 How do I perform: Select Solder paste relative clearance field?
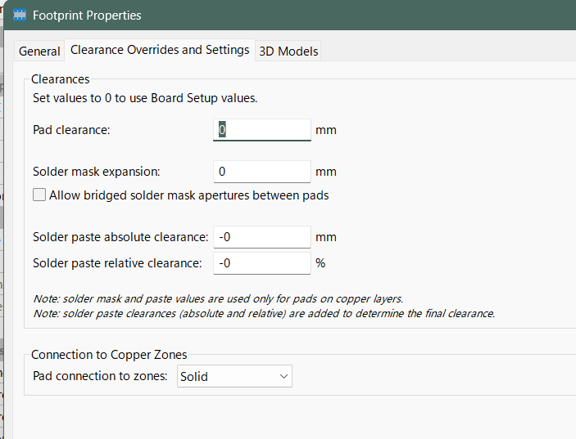pyautogui.click(x=262, y=263)
